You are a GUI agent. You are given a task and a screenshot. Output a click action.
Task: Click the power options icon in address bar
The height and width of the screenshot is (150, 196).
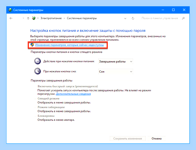pyautogui.click(x=34, y=18)
